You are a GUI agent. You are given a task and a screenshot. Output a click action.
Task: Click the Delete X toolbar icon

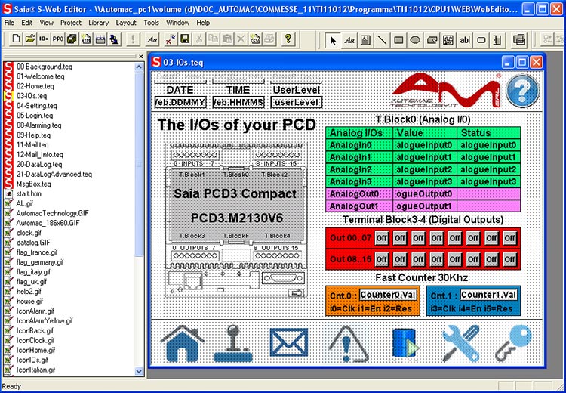pyautogui.click(x=241, y=39)
